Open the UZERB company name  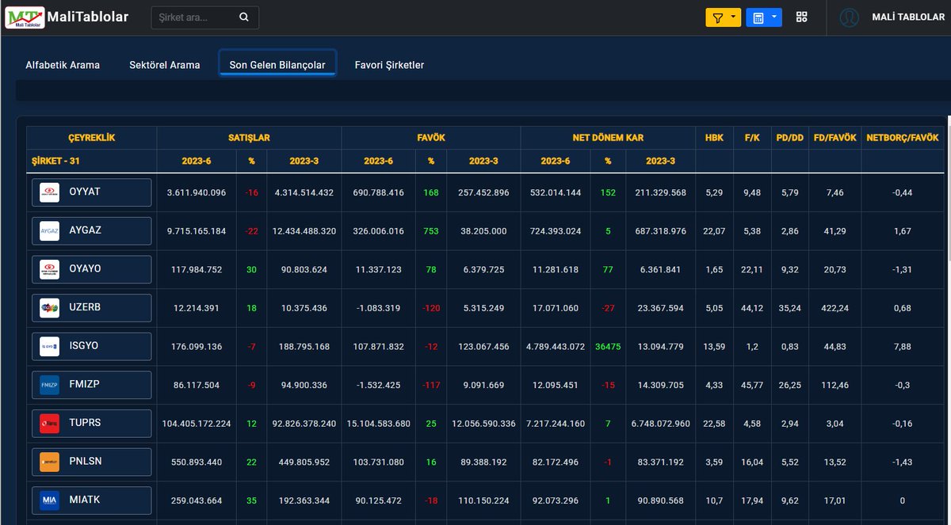[86, 307]
